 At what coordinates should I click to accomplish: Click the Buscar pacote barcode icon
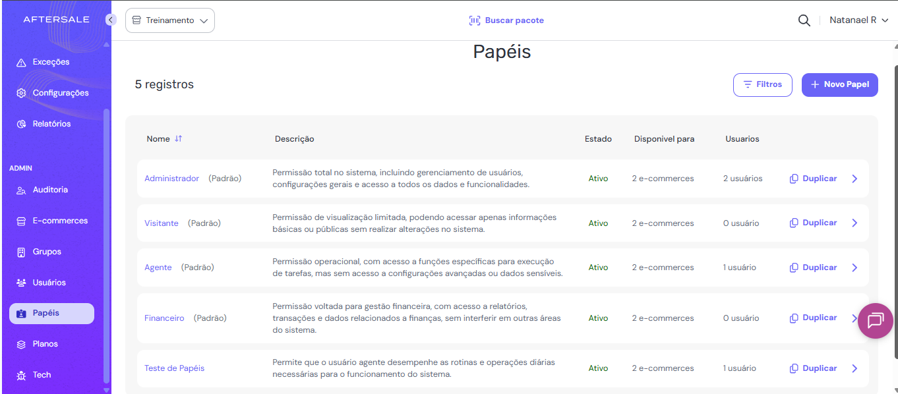point(475,20)
